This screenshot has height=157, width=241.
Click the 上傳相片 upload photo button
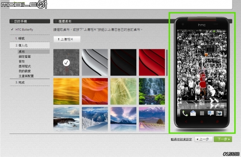[67, 39]
